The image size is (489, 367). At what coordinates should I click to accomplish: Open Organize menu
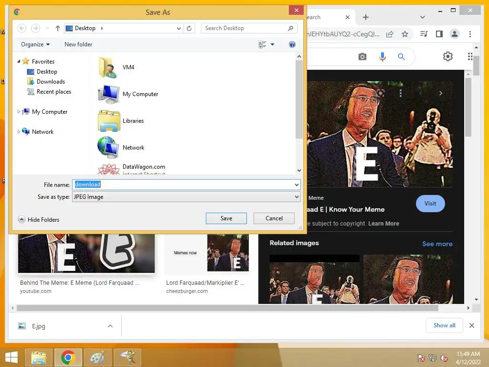[x=35, y=44]
